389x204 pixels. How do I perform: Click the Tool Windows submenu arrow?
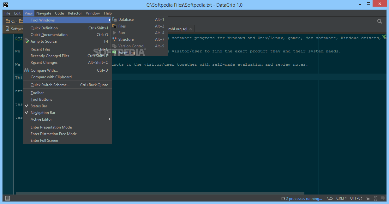(x=110, y=20)
